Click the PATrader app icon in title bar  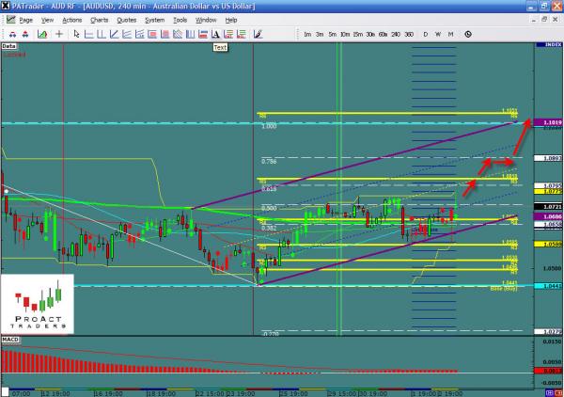point(6,6)
